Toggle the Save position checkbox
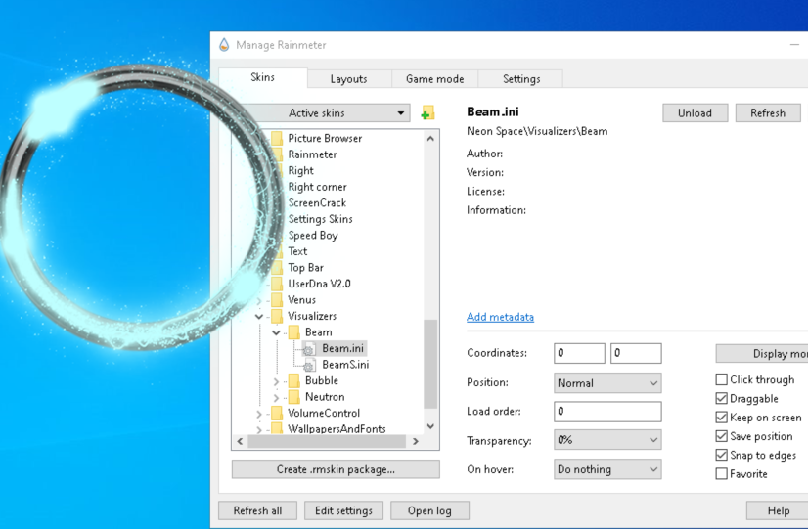This screenshot has height=529, width=808. pyautogui.click(x=722, y=436)
